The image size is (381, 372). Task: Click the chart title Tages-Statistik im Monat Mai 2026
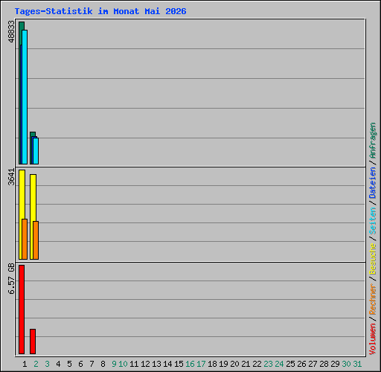coord(100,11)
